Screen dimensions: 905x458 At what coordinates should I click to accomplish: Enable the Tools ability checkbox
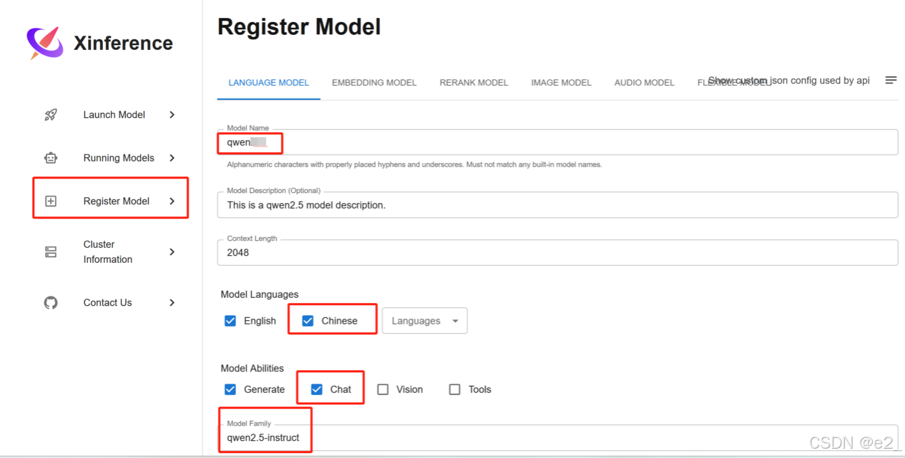tap(454, 389)
